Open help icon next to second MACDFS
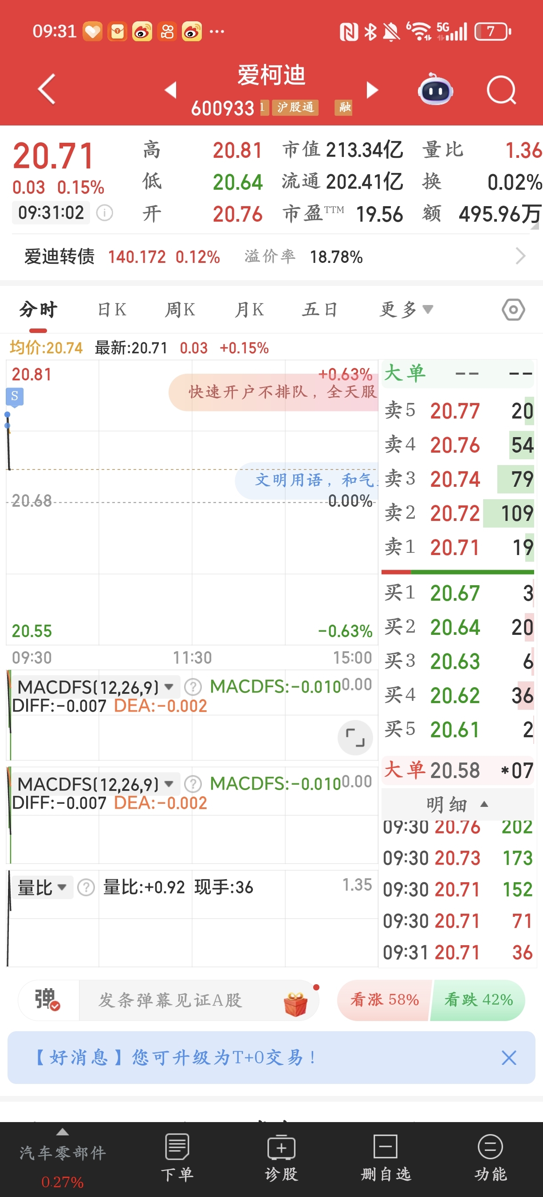 pyautogui.click(x=193, y=784)
